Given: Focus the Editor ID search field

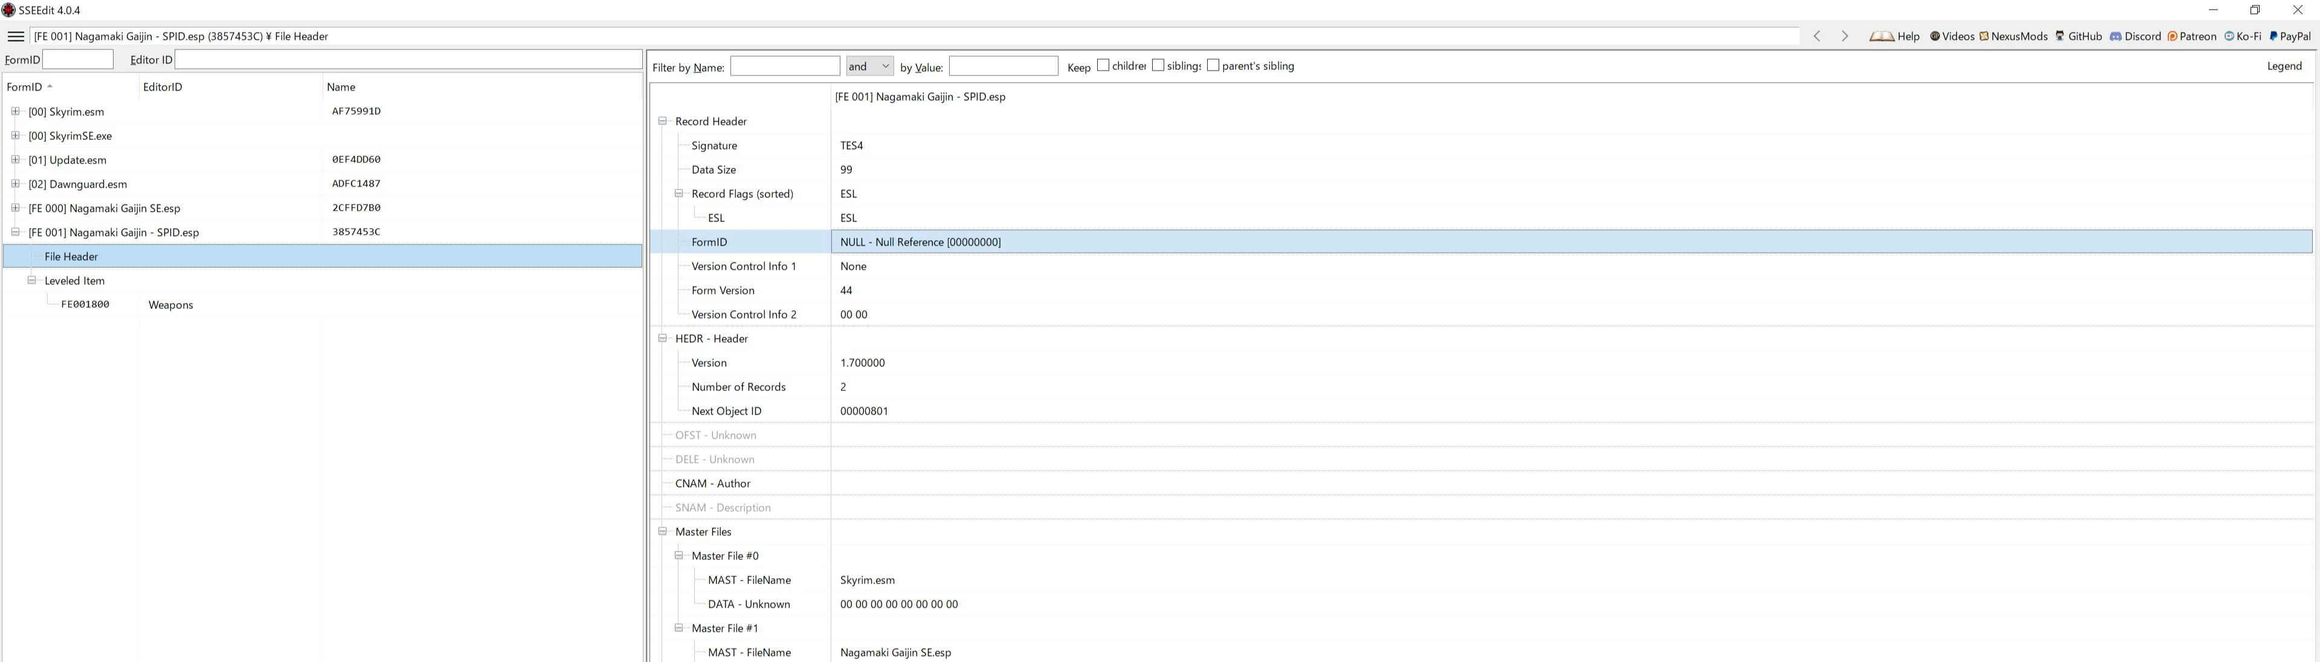Looking at the screenshot, I should 408,59.
